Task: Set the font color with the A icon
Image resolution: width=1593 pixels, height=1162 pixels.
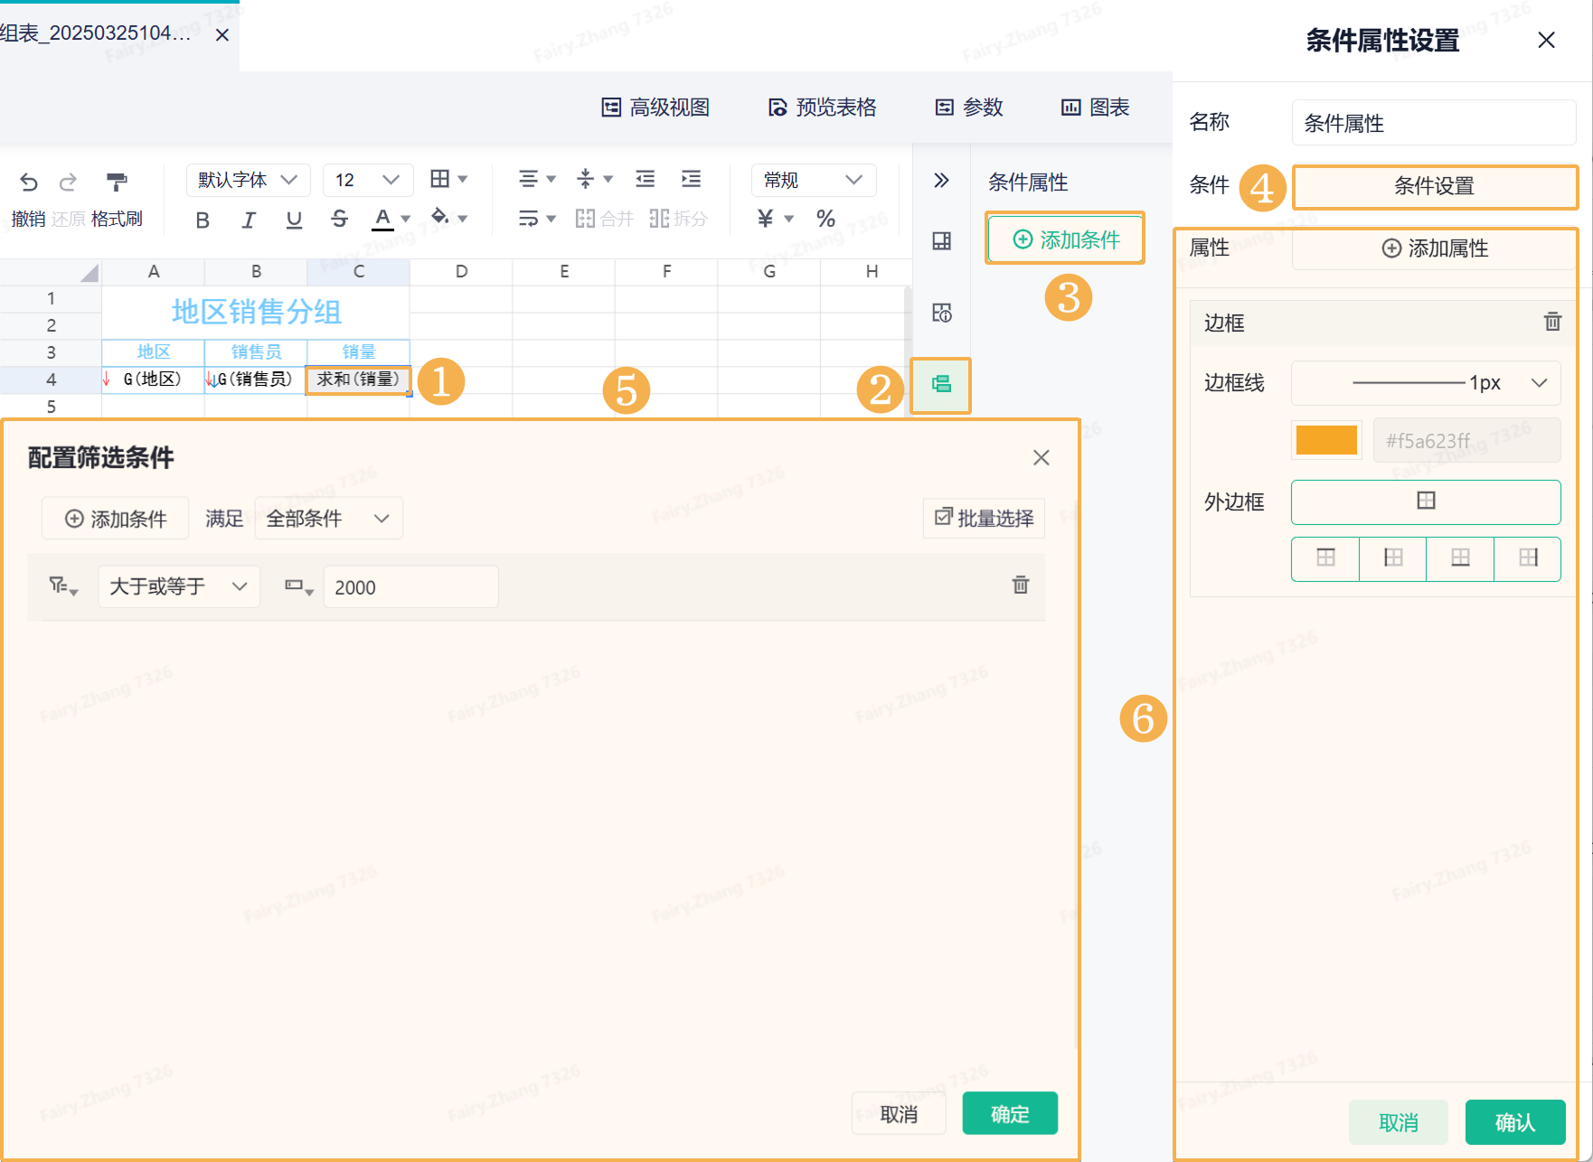Action: (383, 219)
